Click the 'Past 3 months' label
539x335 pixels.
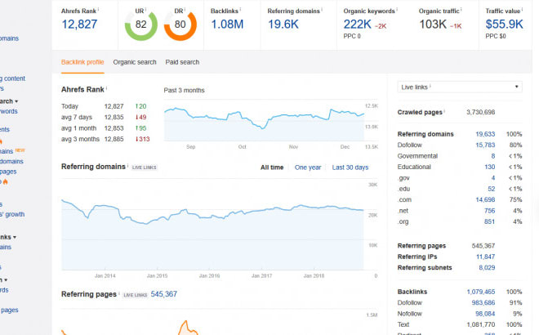pyautogui.click(x=184, y=91)
